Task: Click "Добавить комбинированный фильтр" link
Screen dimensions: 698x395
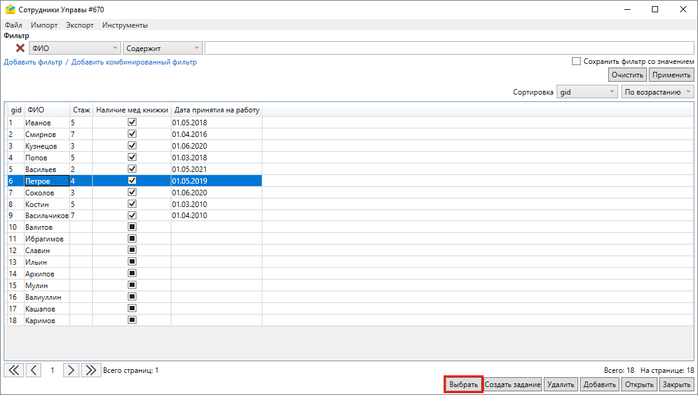Action: click(x=134, y=62)
